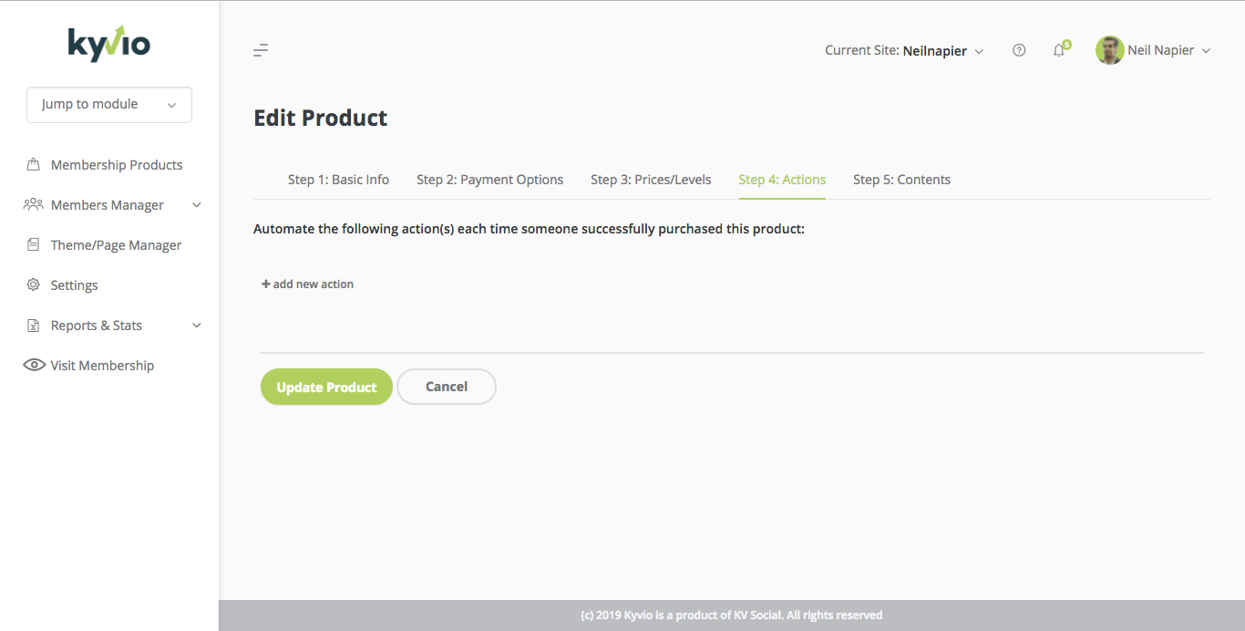The height and width of the screenshot is (631, 1245).
Task: Switch to Step 1: Basic Info tab
Action: (x=338, y=180)
